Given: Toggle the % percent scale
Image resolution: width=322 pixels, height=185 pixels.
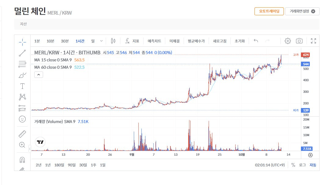Looking at the screenshot, I should pyautogui.click(x=293, y=165).
